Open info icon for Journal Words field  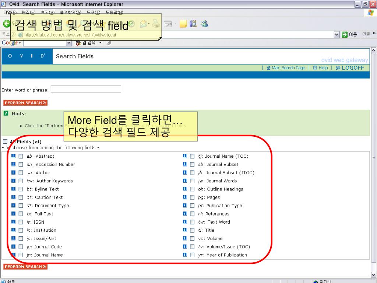[185, 181]
